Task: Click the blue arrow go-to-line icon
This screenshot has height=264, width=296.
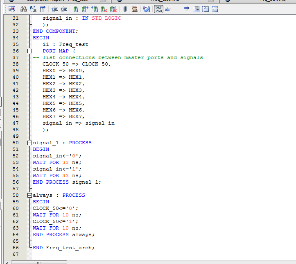Action: coord(186,9)
